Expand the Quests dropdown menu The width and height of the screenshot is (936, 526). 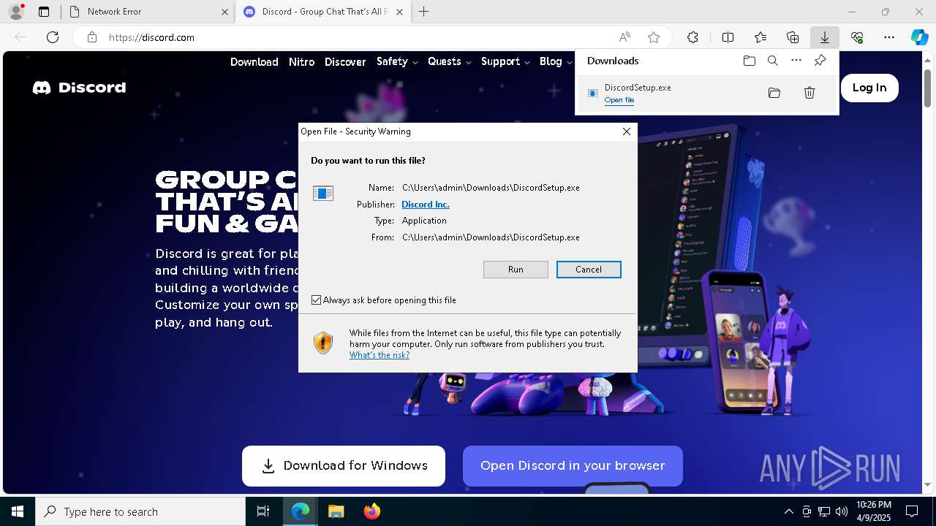coord(450,61)
